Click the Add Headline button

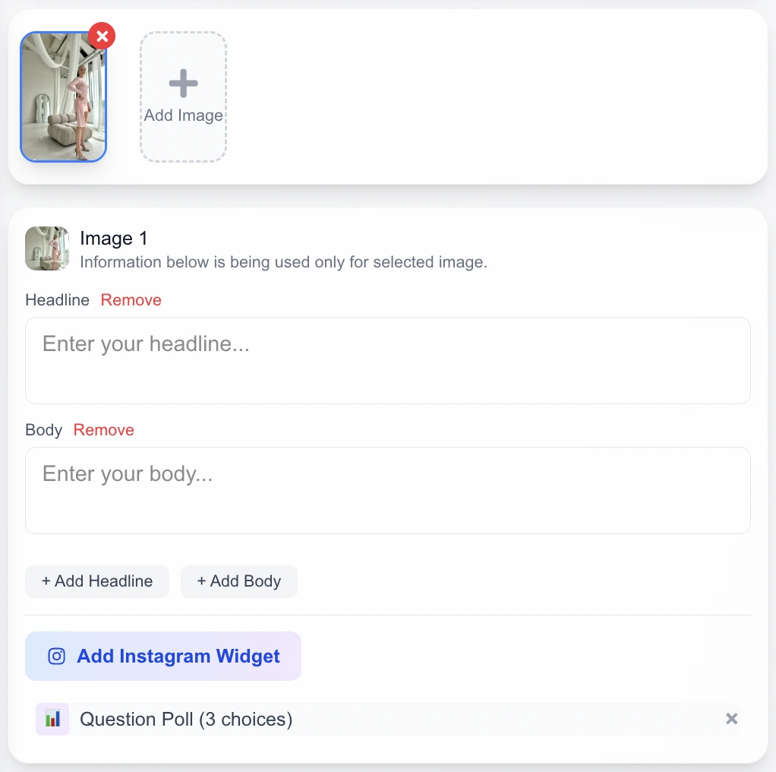(x=97, y=581)
